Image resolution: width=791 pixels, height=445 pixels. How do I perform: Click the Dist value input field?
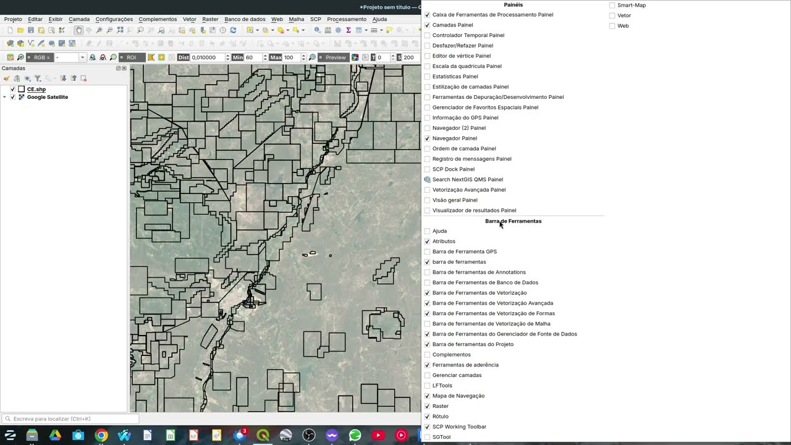coord(207,57)
